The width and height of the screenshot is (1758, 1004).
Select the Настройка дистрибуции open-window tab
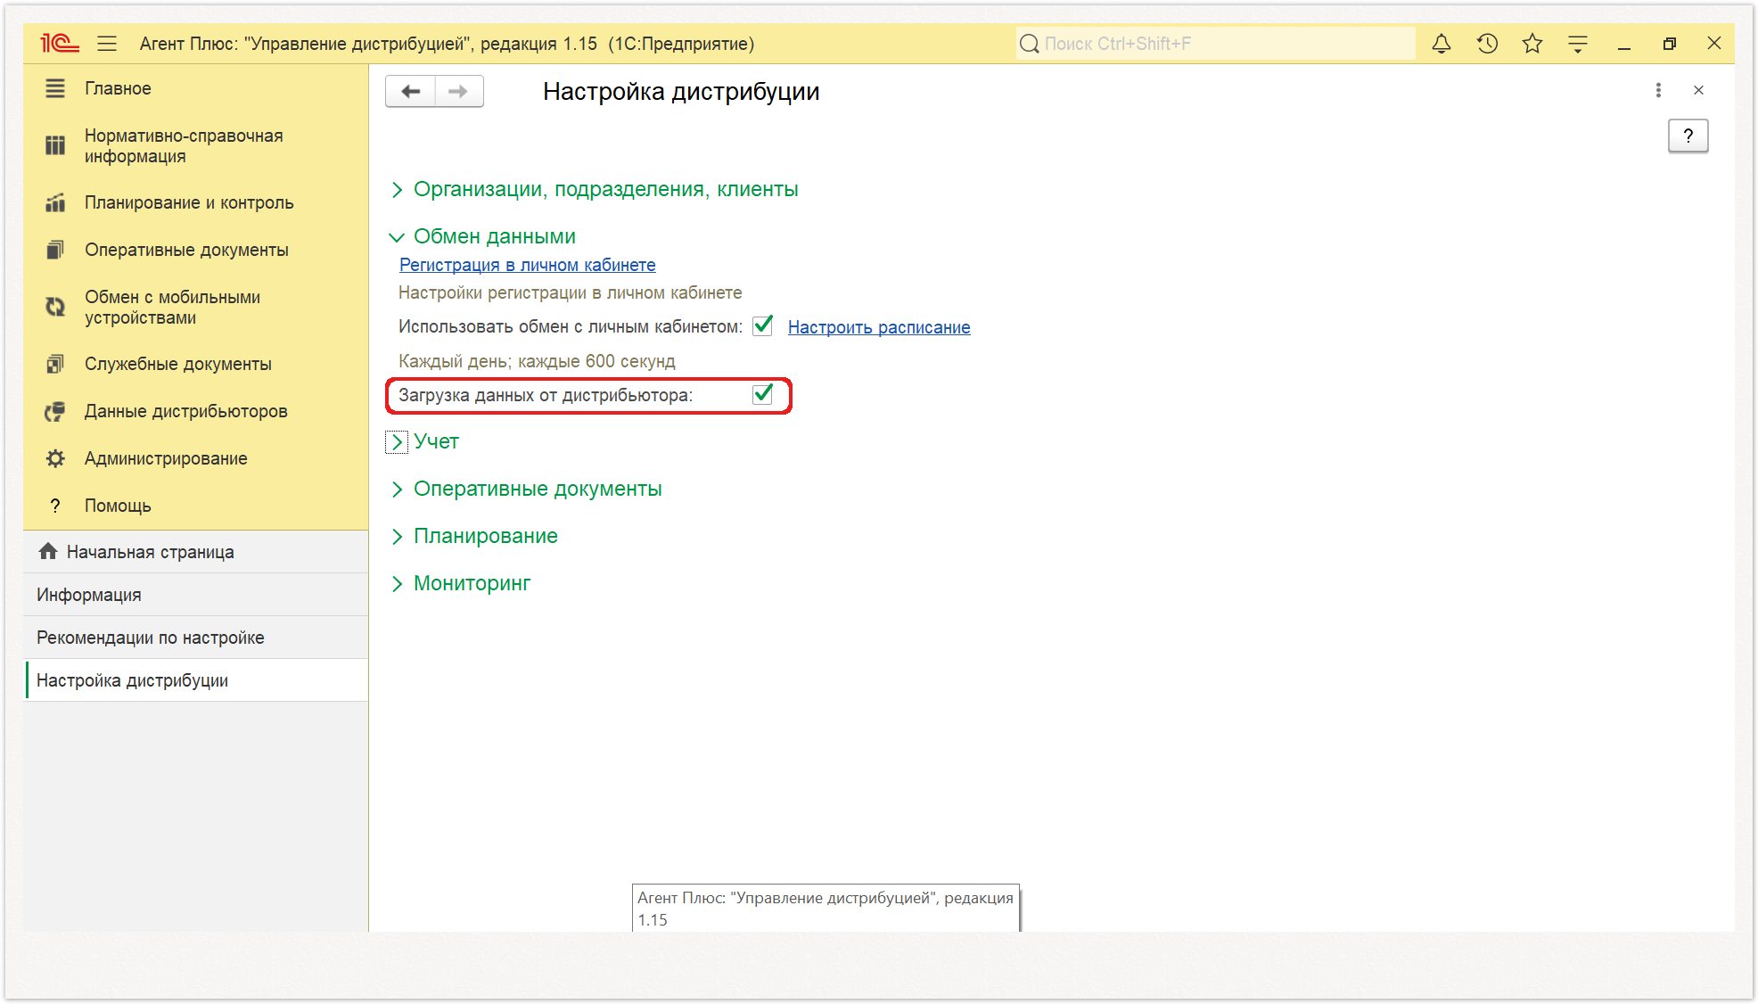pyautogui.click(x=196, y=680)
